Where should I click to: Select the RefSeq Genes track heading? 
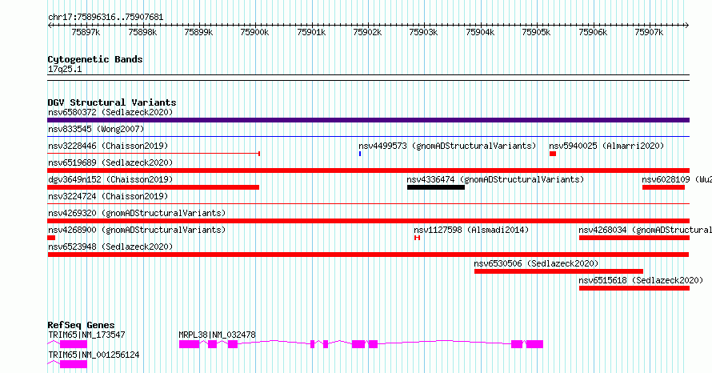82,325
